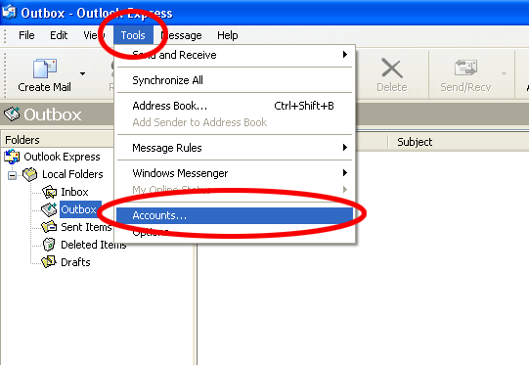This screenshot has width=529, height=365.
Task: Expand Send and Receive submenu
Action: pos(235,55)
